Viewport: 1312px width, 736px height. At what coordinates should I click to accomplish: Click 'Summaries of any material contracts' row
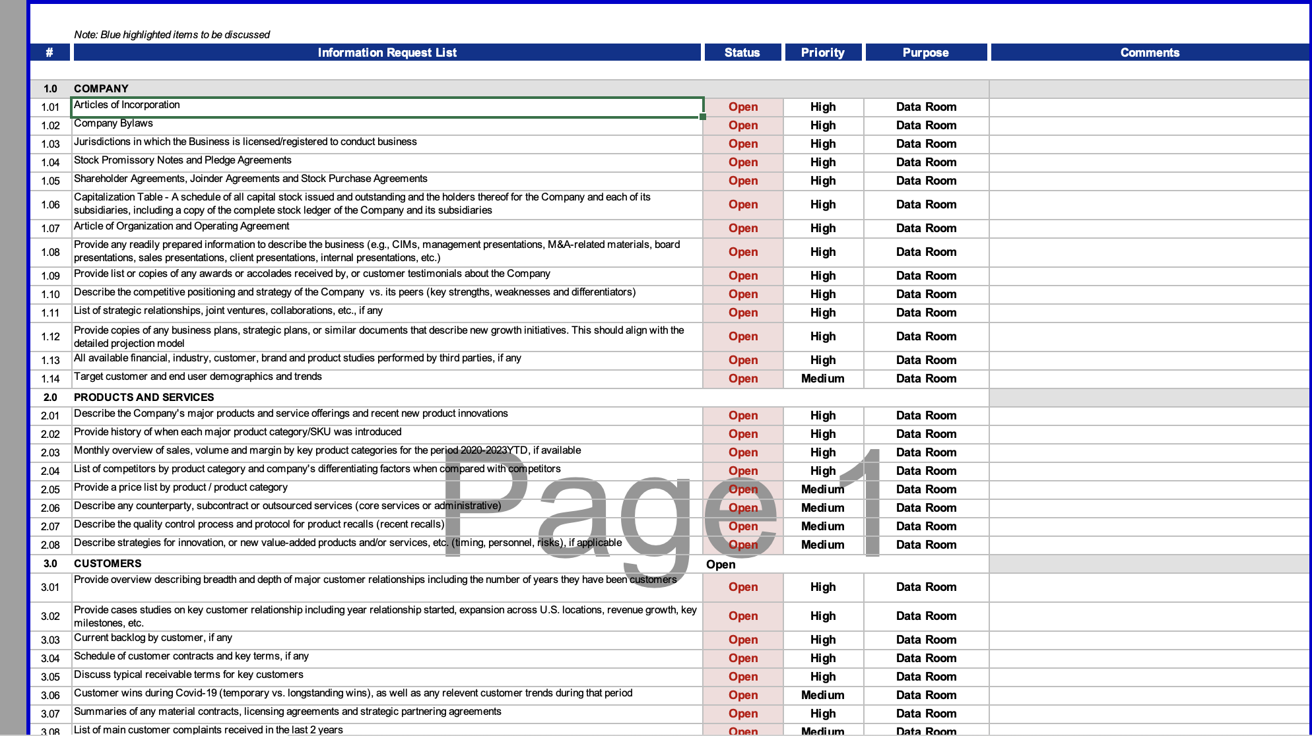(387, 714)
